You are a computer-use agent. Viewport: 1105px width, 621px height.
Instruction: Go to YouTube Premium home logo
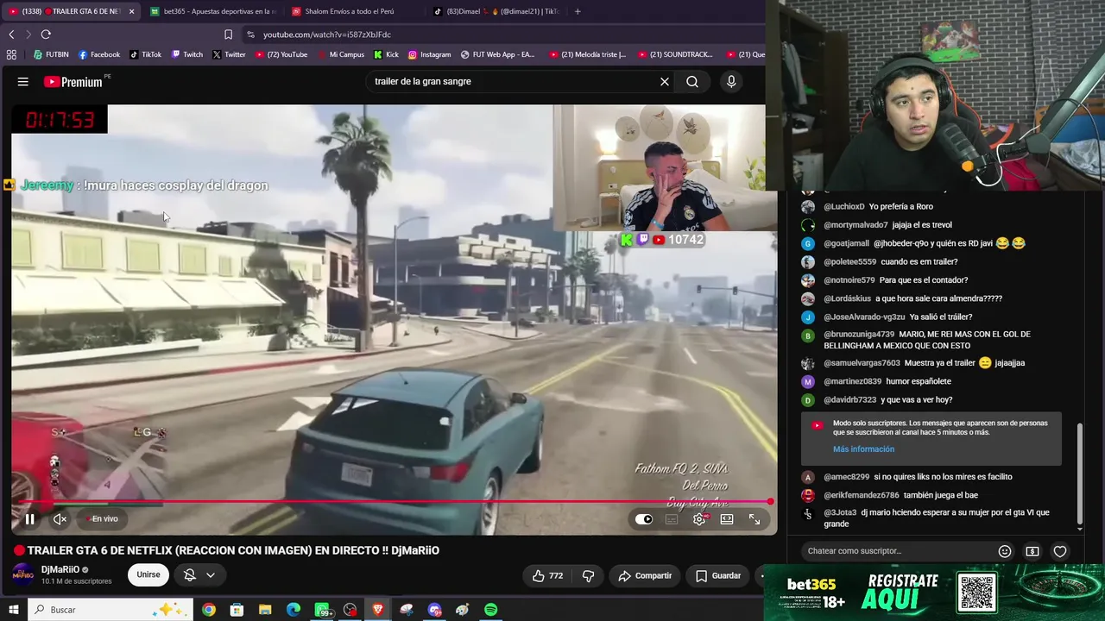click(73, 82)
